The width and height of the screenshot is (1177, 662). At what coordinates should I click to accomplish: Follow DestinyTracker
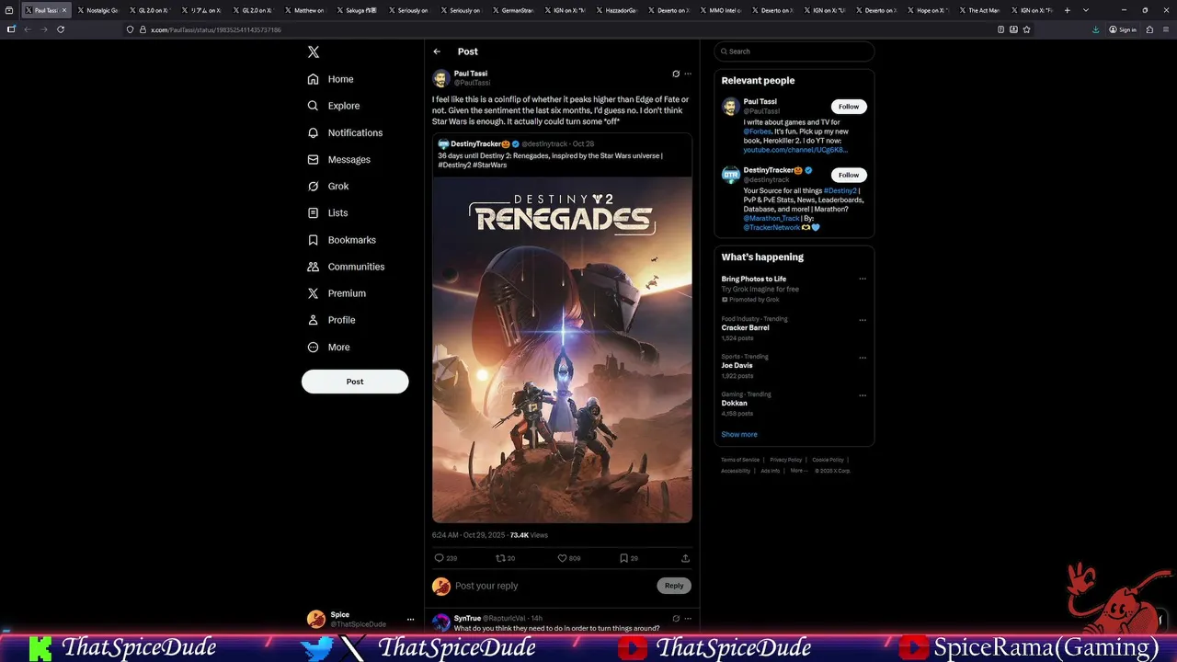[849, 175]
